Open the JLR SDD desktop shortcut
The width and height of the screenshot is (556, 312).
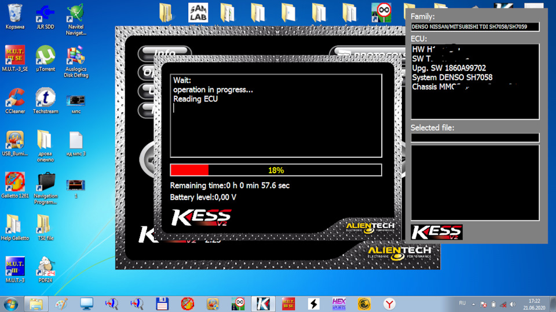point(45,16)
